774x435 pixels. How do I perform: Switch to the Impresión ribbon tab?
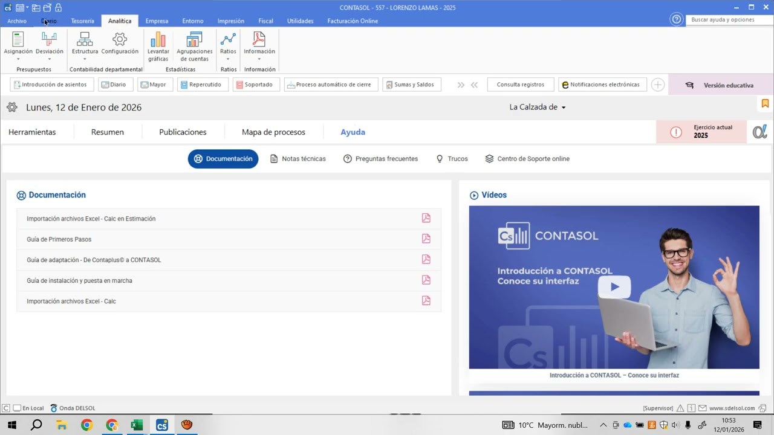231,21
